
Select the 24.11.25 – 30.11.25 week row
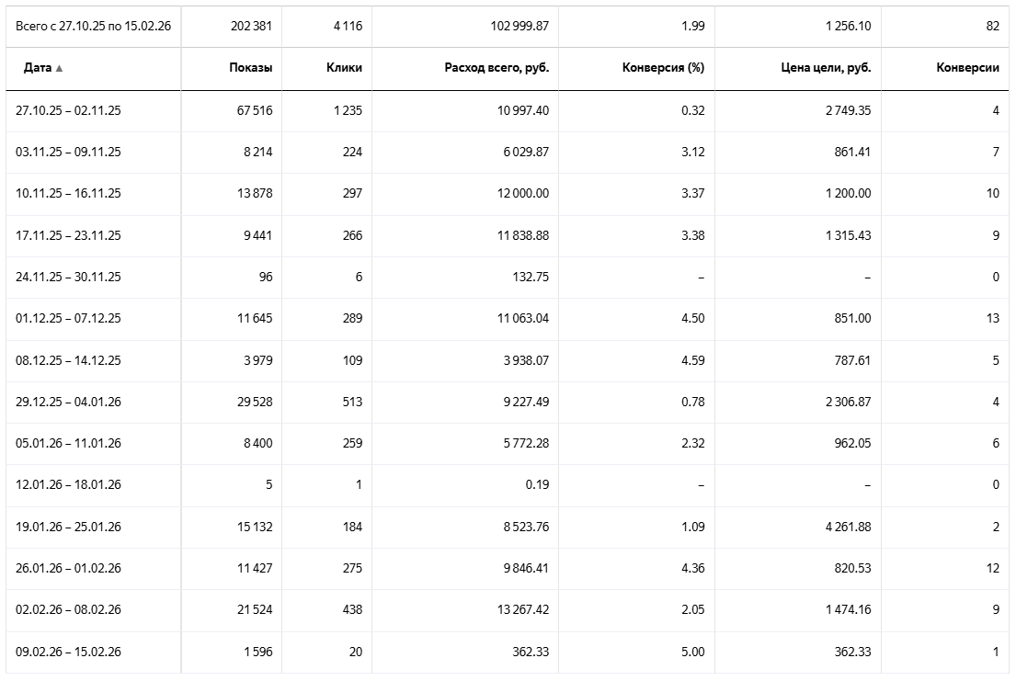pyautogui.click(x=69, y=277)
